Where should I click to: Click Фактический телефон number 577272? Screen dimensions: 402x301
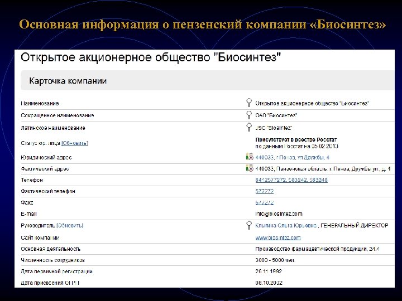coord(264,191)
